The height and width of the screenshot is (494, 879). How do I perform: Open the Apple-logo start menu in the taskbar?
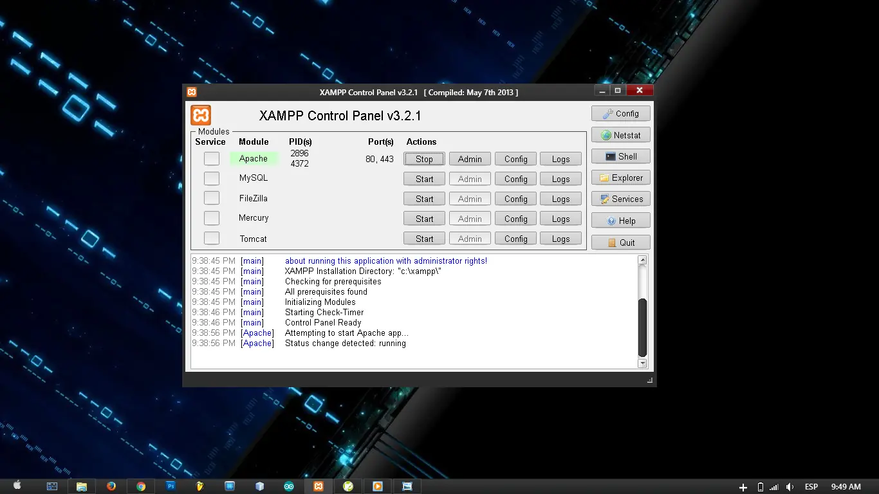(x=17, y=486)
